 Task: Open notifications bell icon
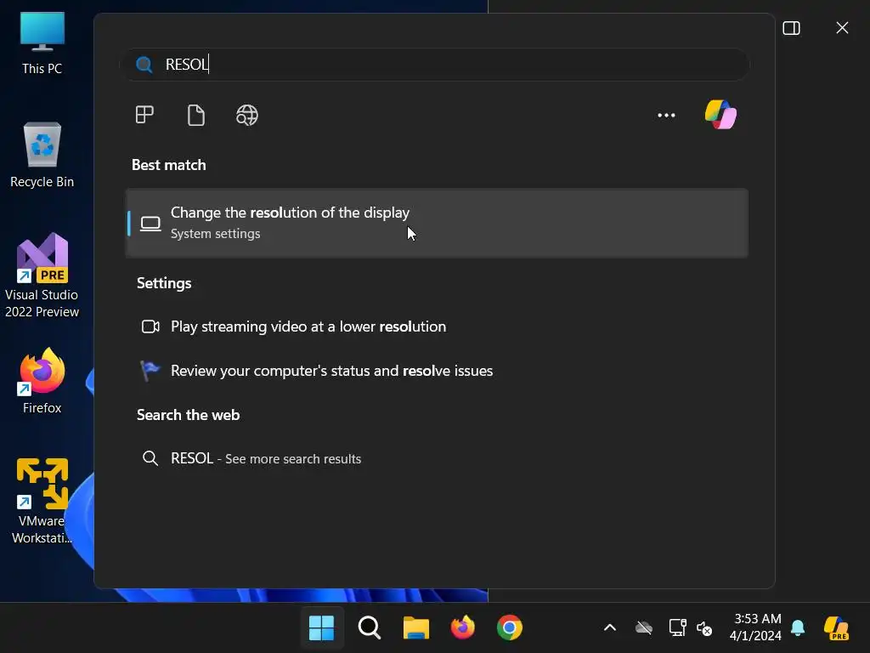click(x=798, y=627)
